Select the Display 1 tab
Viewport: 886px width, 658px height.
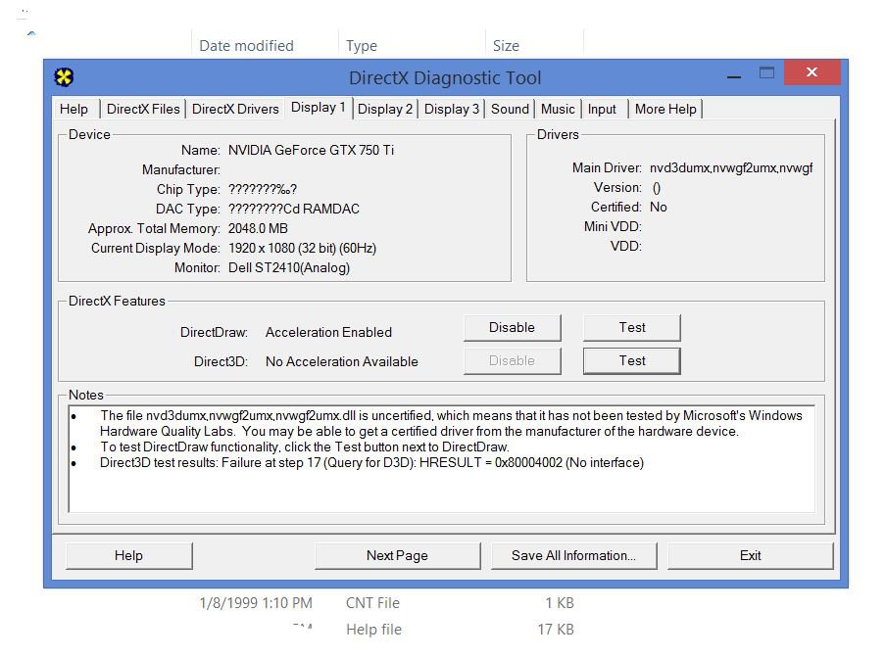pos(319,108)
